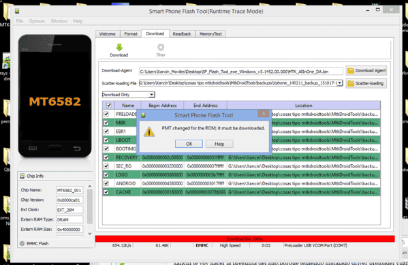The width and height of the screenshot is (408, 265).
Task: Select the Download tab
Action: [x=155, y=33]
